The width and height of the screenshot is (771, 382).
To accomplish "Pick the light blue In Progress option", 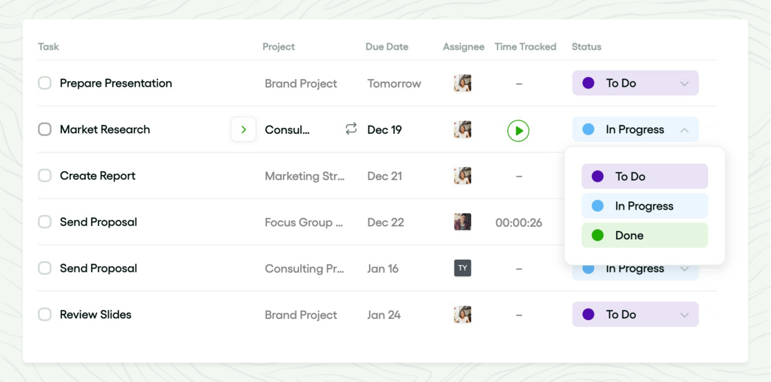I will 644,206.
